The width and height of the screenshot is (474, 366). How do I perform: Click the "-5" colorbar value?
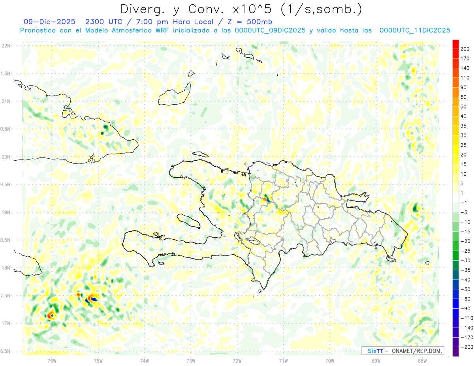tap(465, 212)
